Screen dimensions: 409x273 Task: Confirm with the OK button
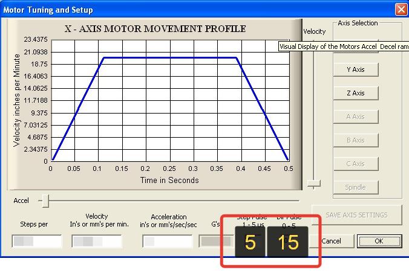379,241
